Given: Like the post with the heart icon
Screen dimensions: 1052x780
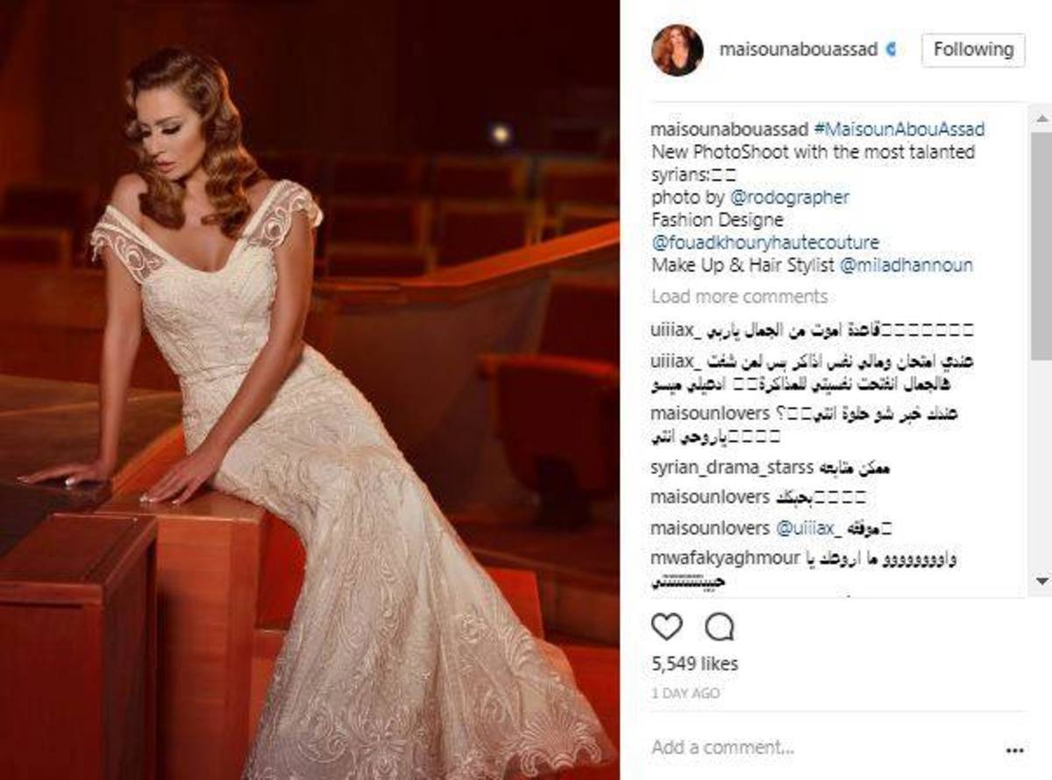Looking at the screenshot, I should [x=667, y=627].
